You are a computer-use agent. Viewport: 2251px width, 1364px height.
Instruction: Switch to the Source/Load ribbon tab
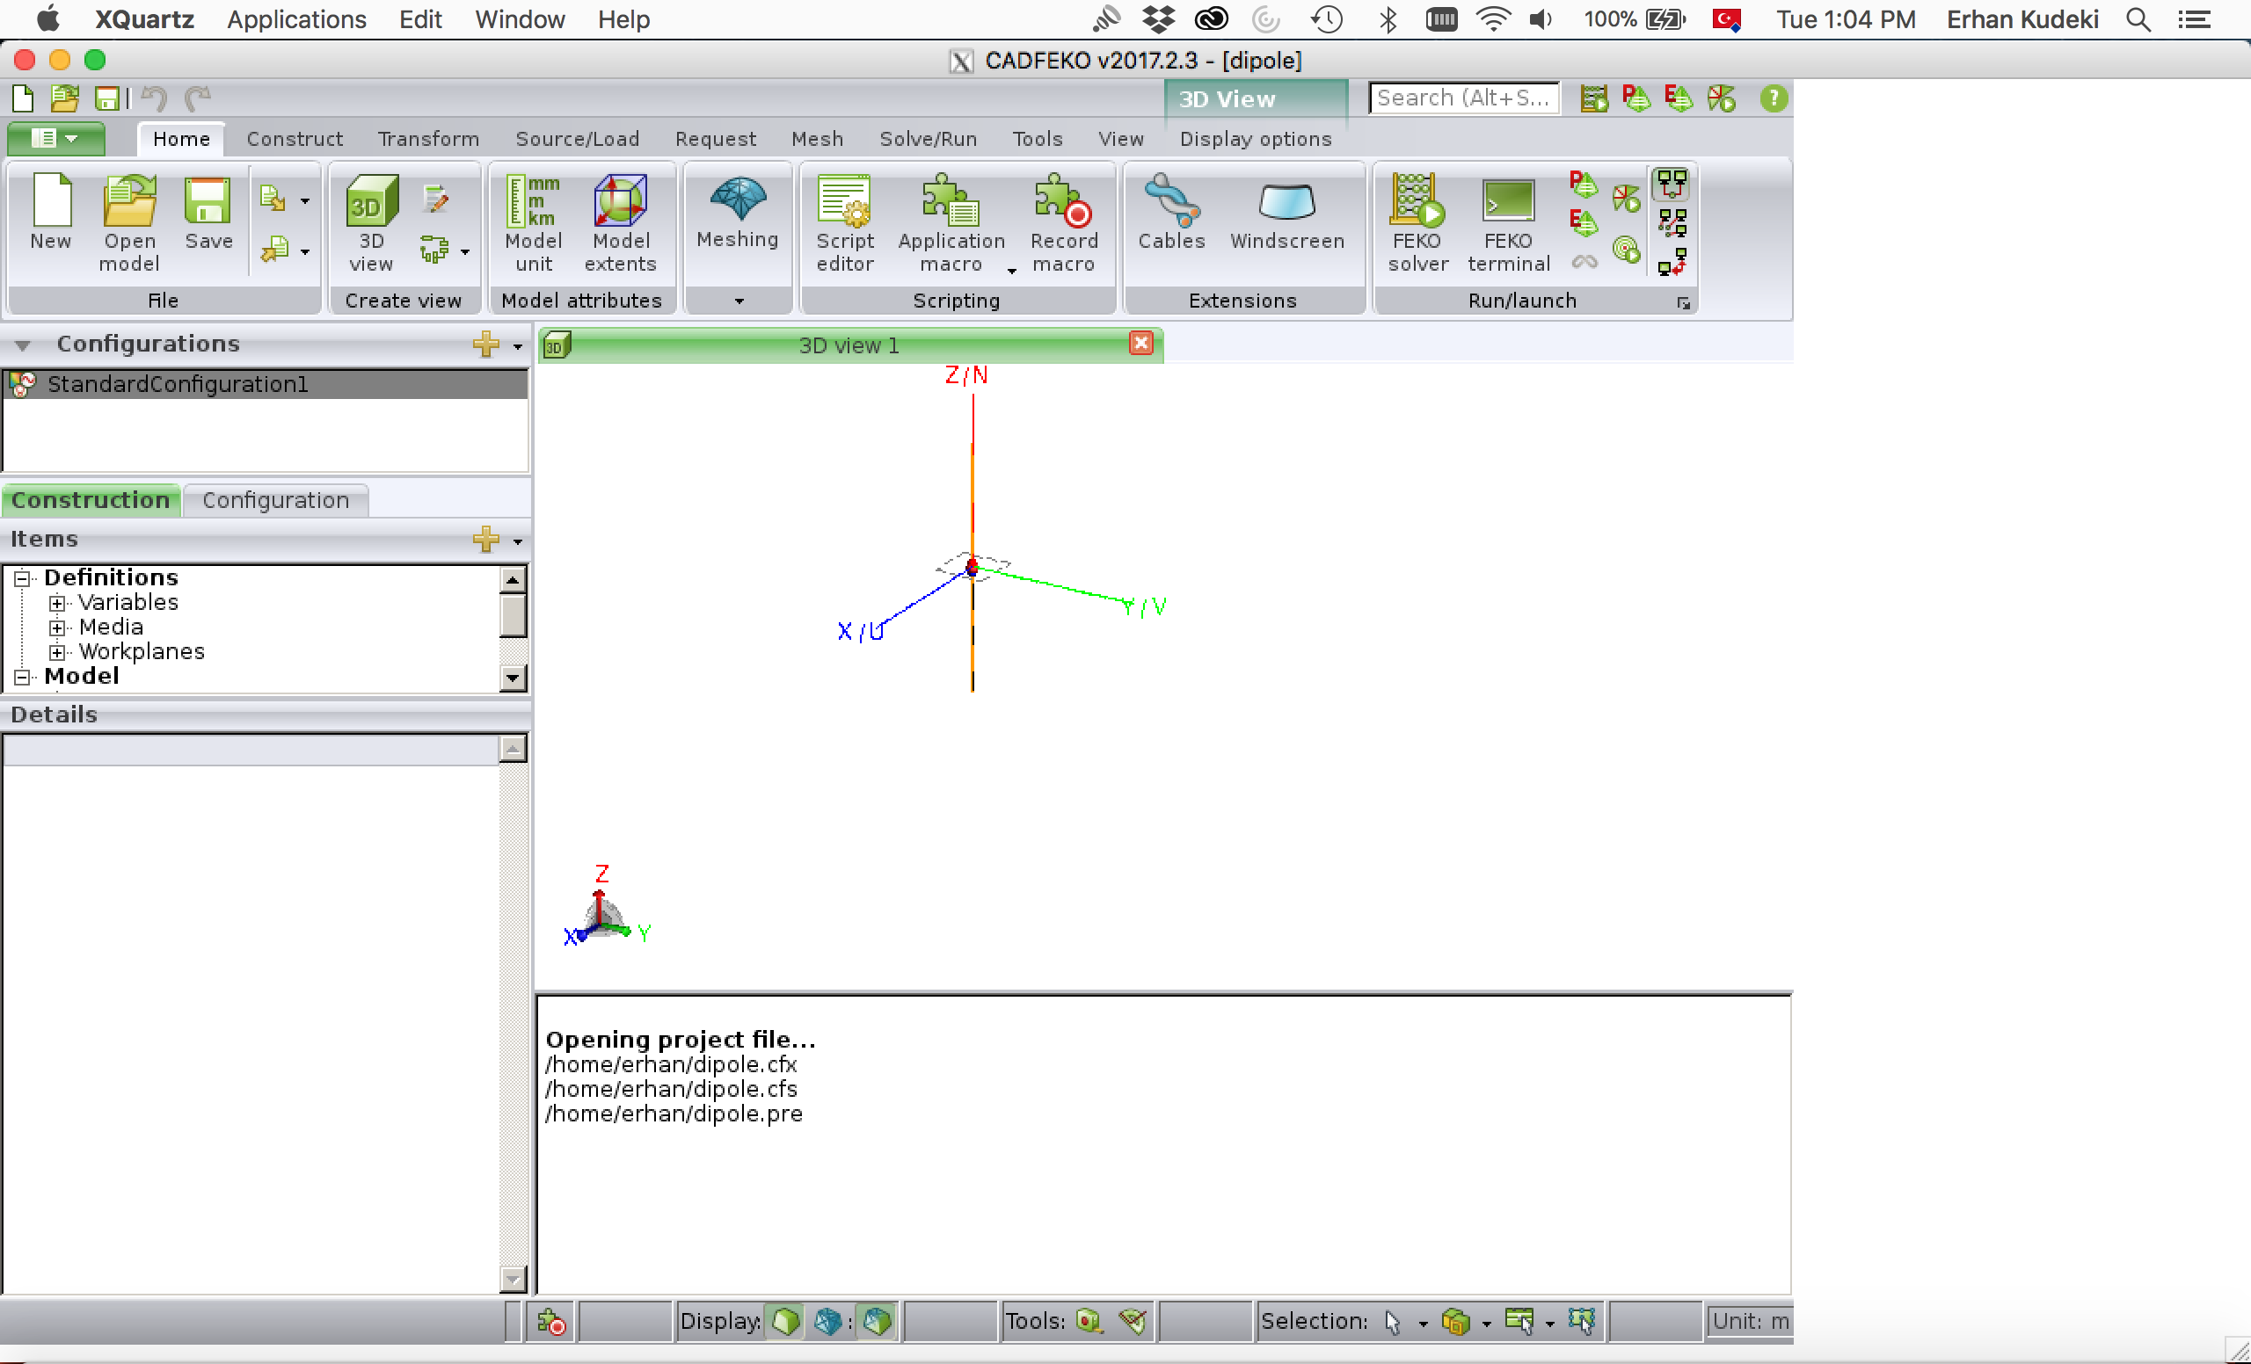click(577, 139)
